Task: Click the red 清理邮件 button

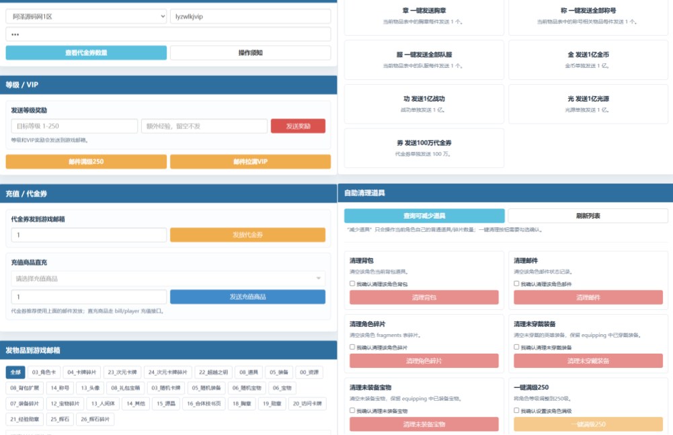Action: pyautogui.click(x=588, y=297)
